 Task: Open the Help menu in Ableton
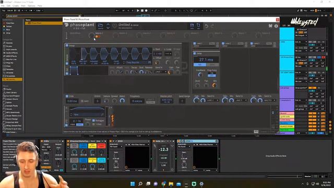[40, 6]
